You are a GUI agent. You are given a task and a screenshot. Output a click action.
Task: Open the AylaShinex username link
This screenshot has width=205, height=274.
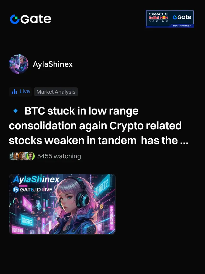(x=53, y=64)
